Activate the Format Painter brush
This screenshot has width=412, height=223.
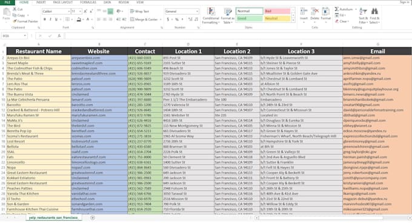pyautogui.click(x=15, y=21)
